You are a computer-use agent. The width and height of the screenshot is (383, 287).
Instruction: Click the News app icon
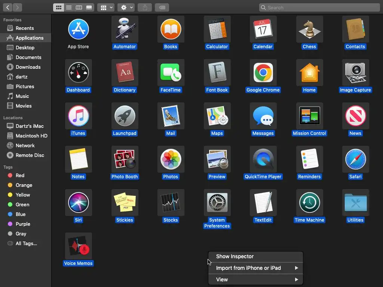(355, 116)
